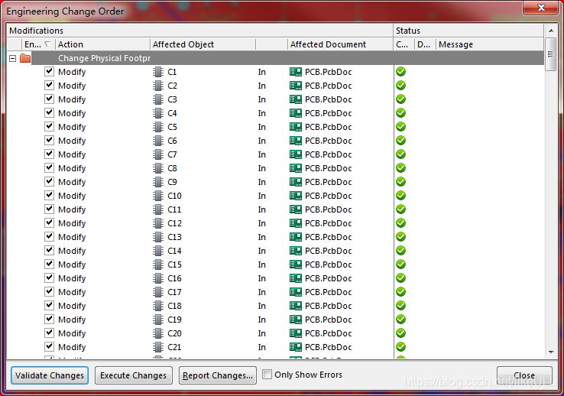Click the Message column header
564x396 pixels.
(x=489, y=44)
